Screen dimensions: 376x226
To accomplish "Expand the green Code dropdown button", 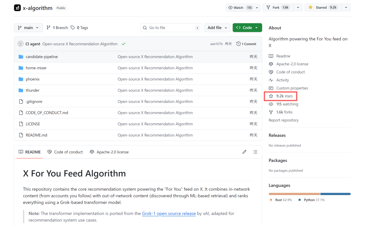I will [247, 28].
